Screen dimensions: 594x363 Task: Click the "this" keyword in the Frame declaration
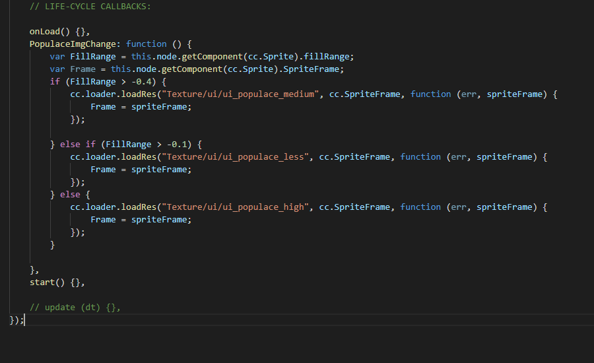121,69
